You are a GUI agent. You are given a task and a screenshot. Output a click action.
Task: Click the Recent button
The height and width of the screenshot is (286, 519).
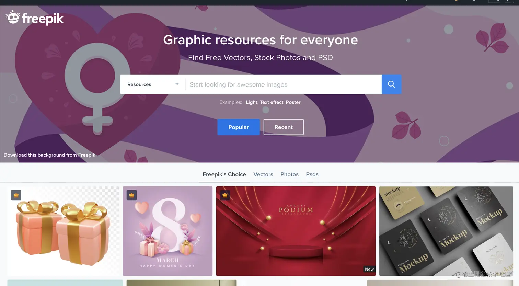284,127
